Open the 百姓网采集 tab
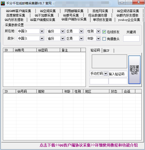This screenshot has width=145, height=150. click(x=100, y=11)
